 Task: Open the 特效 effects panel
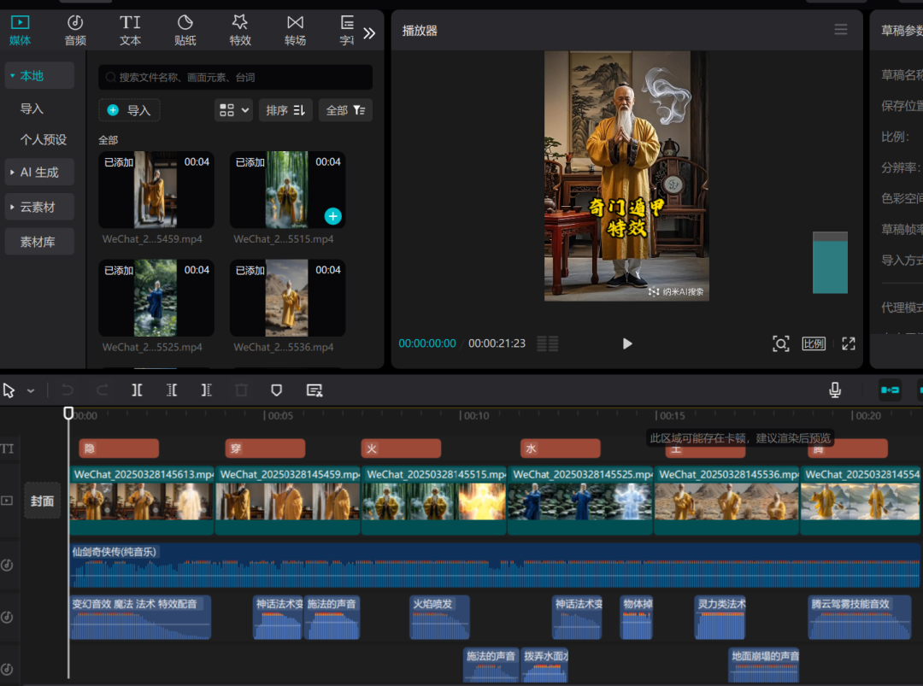(240, 30)
